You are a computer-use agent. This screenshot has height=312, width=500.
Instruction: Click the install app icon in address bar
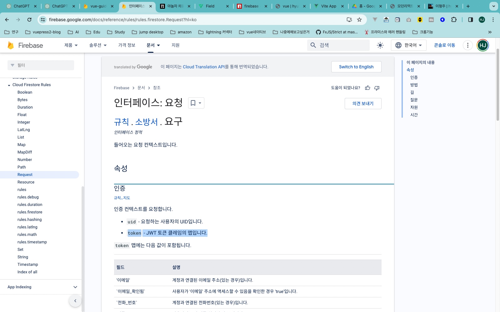349,20
